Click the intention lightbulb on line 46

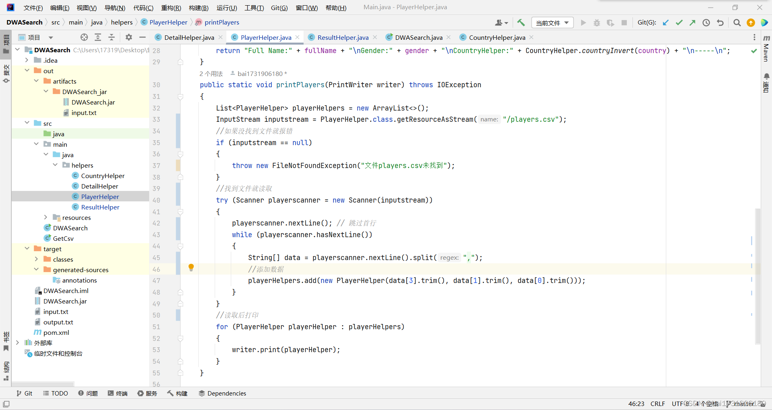[x=191, y=268]
